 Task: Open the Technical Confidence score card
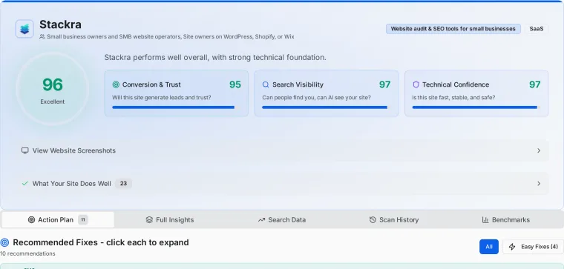pyautogui.click(x=476, y=93)
